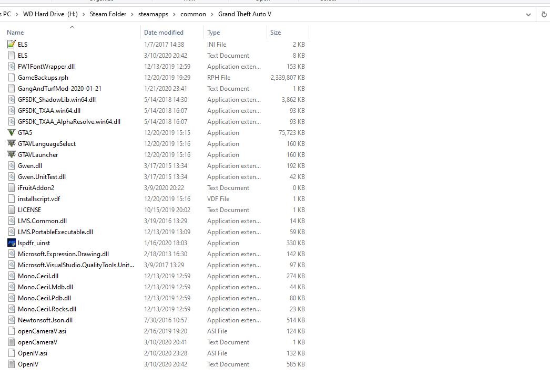The width and height of the screenshot is (550, 378).
Task: Select the Mono.Cecil.Pdb.dll file name
Action: click(x=45, y=298)
